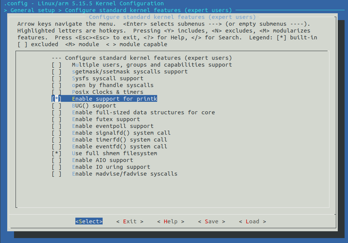The image size is (348, 243).
Task: Select the 'Enable eventpoll support' entry text
Action: [x=113, y=126]
